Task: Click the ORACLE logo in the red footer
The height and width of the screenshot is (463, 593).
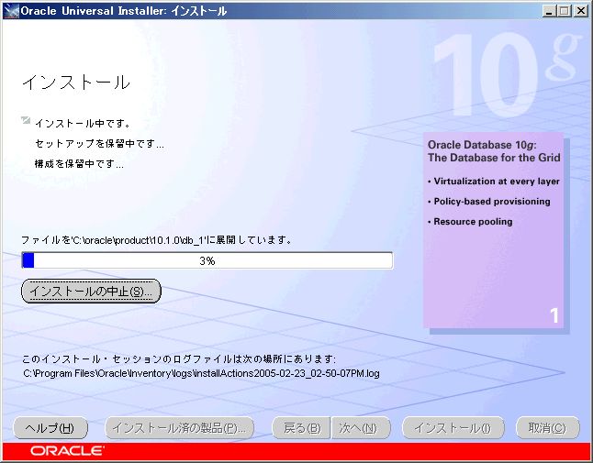Action: [67, 451]
